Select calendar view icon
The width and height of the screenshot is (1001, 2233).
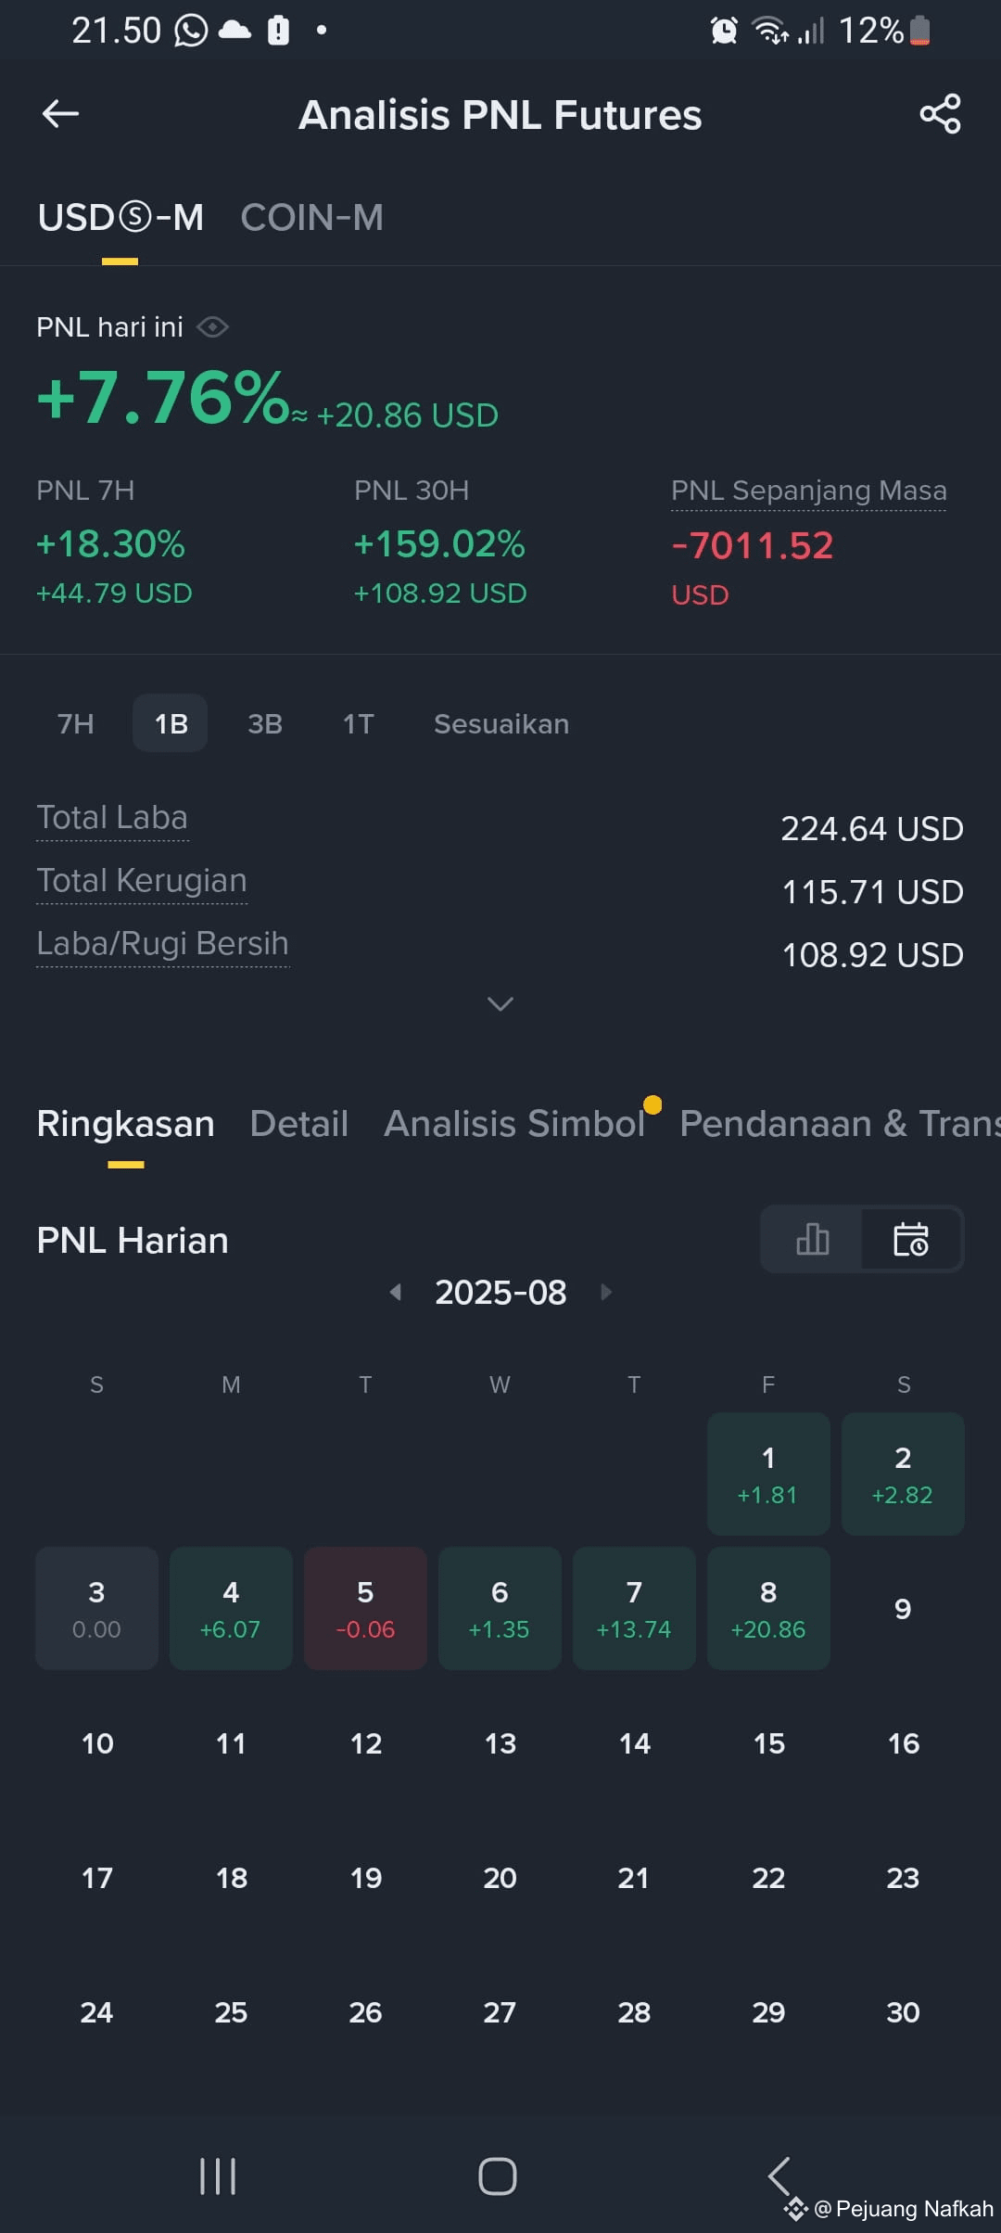[x=911, y=1239]
